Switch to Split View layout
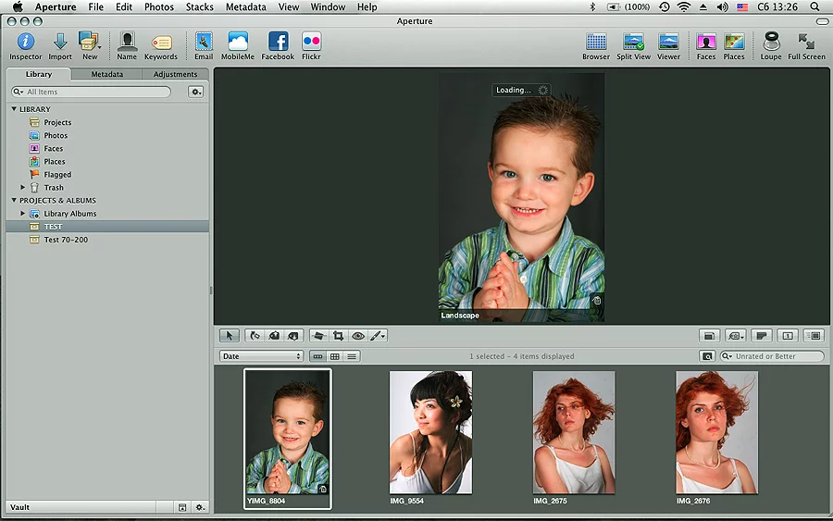The image size is (833, 521). pyautogui.click(x=633, y=42)
